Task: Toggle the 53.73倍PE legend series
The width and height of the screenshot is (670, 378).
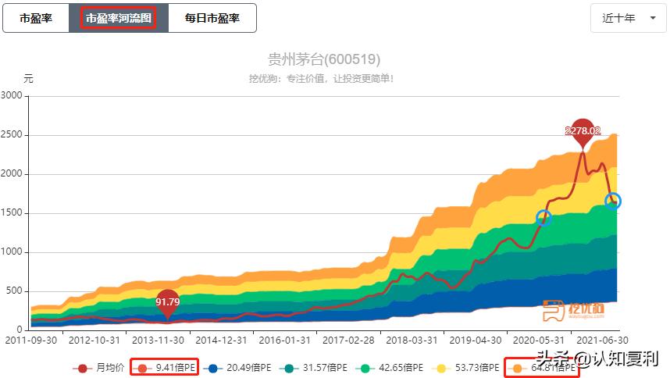Action: pos(465,368)
